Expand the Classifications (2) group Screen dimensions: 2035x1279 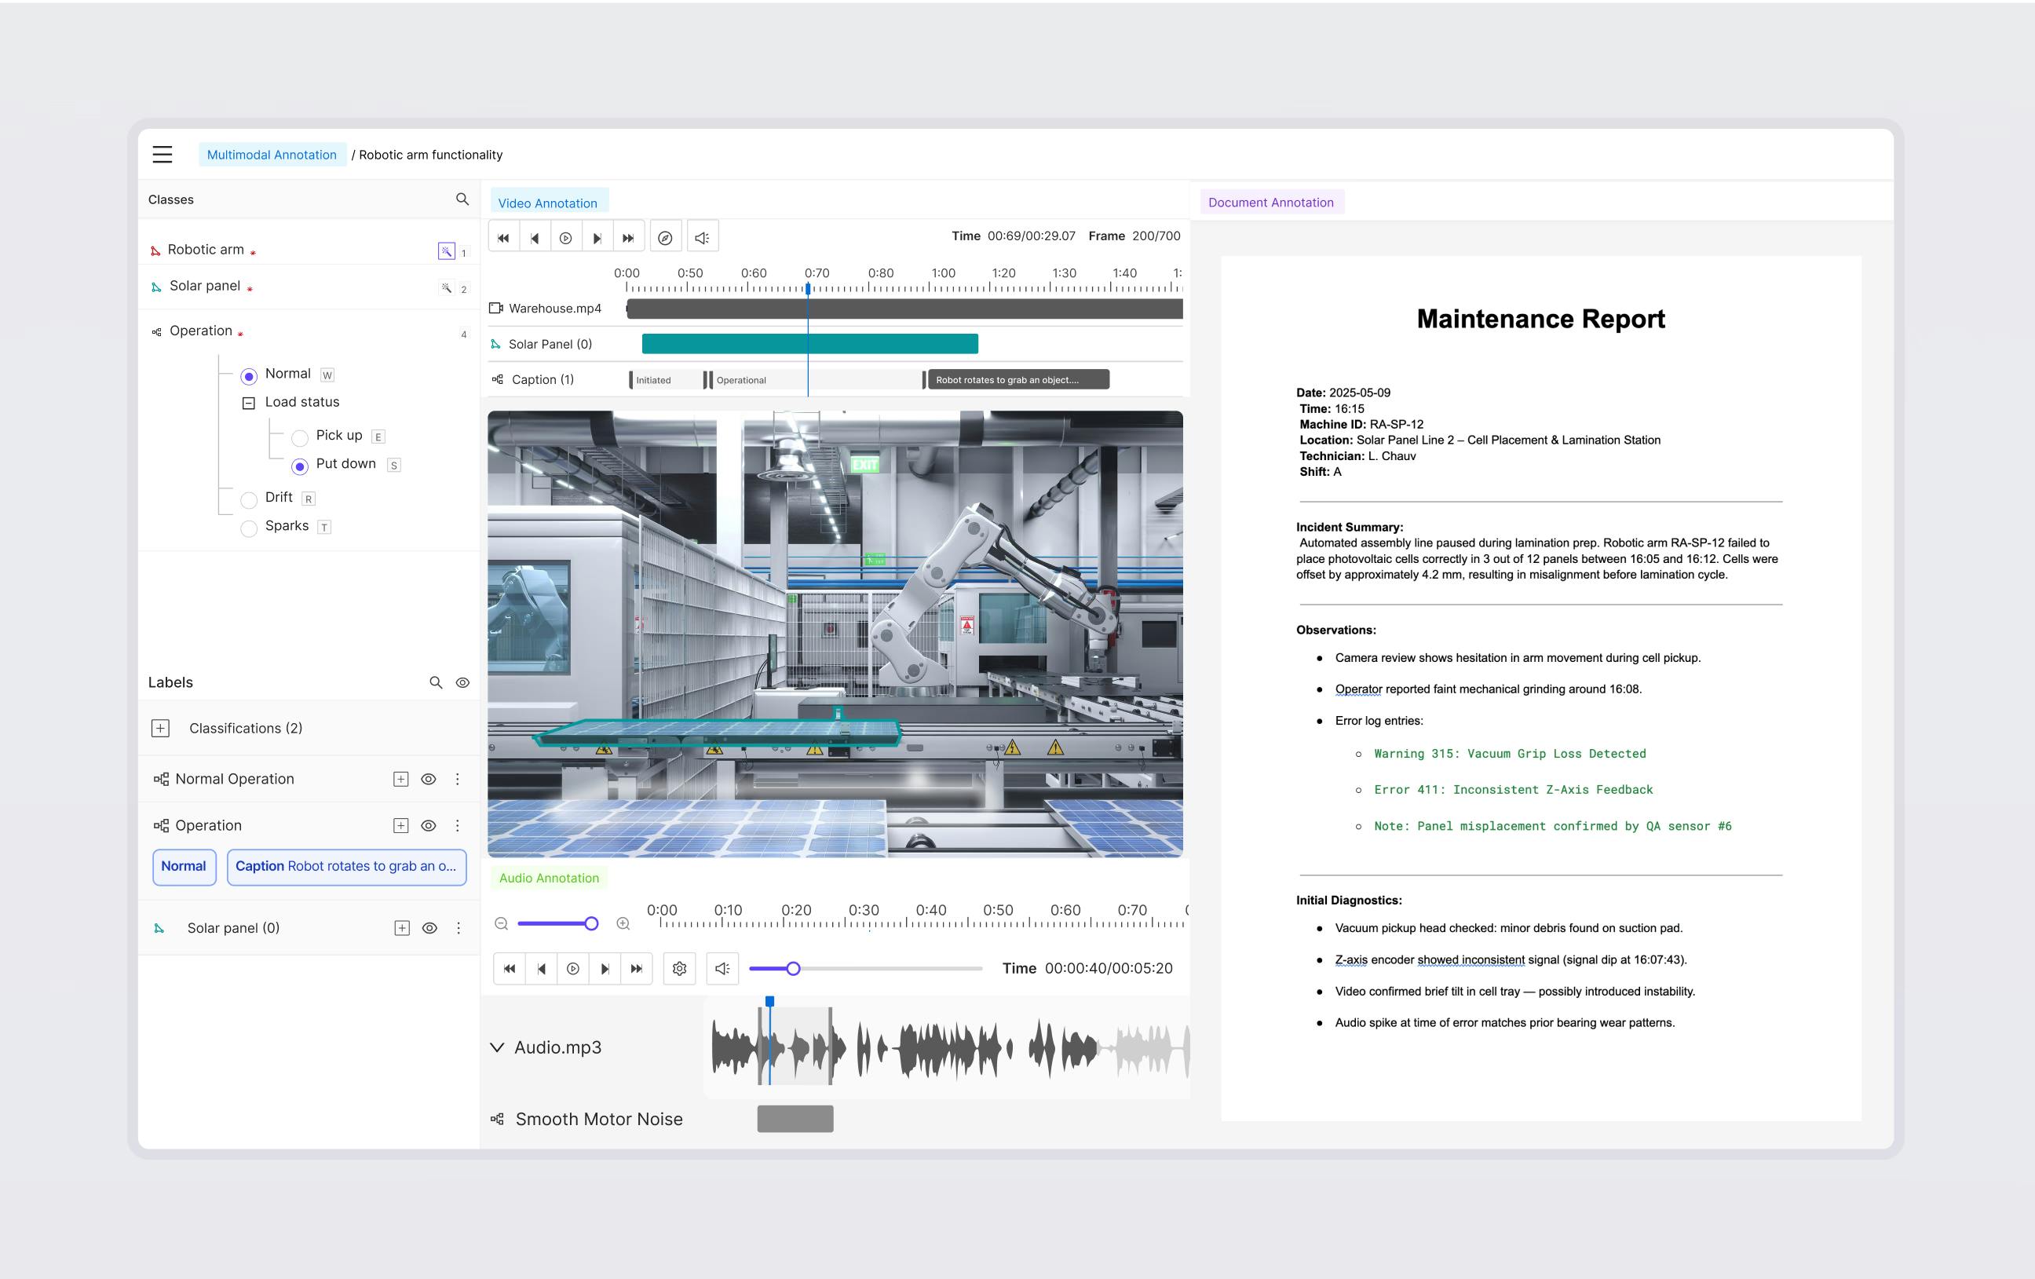coord(161,728)
